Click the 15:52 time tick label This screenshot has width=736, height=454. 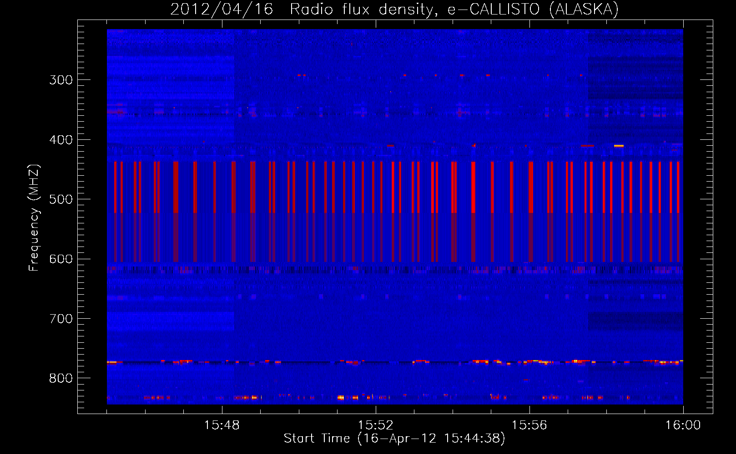(x=376, y=425)
